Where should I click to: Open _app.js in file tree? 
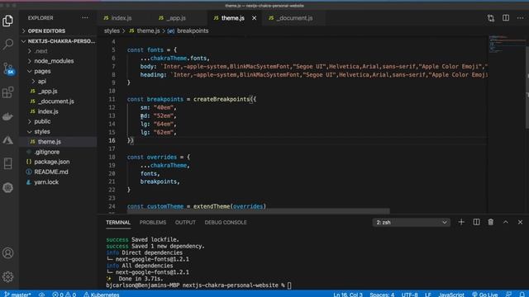(x=48, y=92)
